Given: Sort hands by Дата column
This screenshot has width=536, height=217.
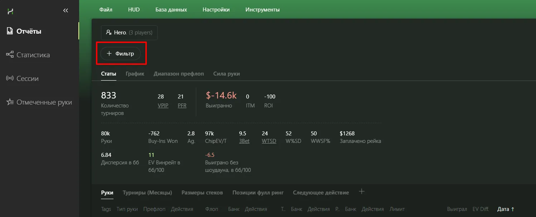Looking at the screenshot, I should (x=506, y=209).
